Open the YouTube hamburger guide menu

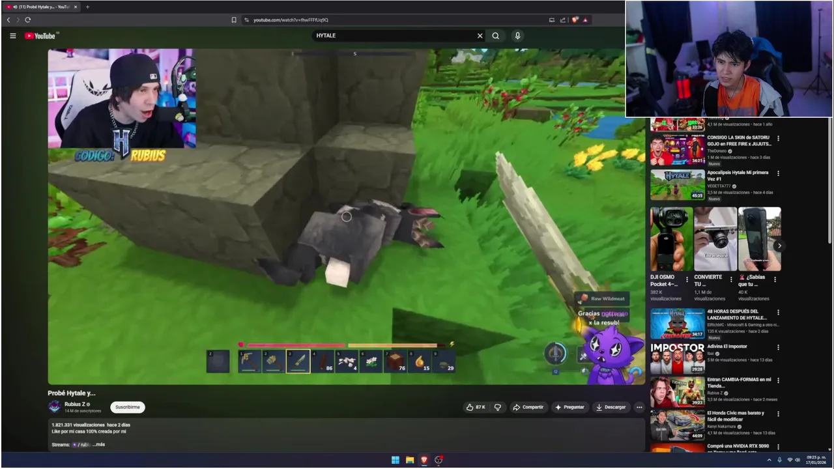(12, 36)
